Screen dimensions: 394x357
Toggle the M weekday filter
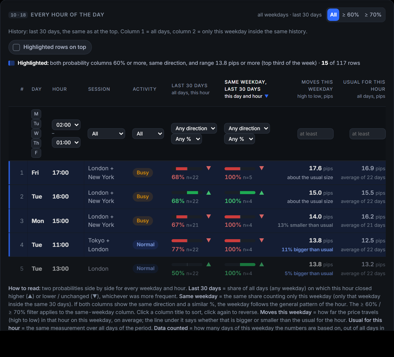36,114
